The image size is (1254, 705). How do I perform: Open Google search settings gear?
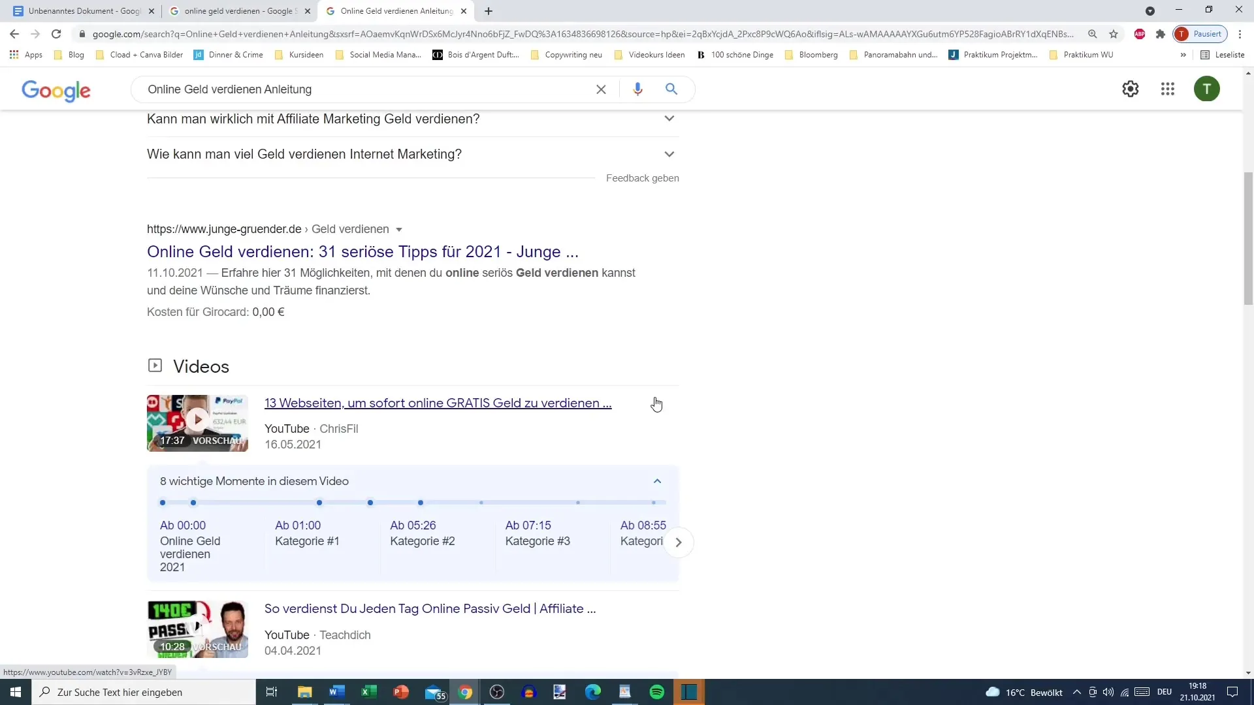[x=1131, y=89]
